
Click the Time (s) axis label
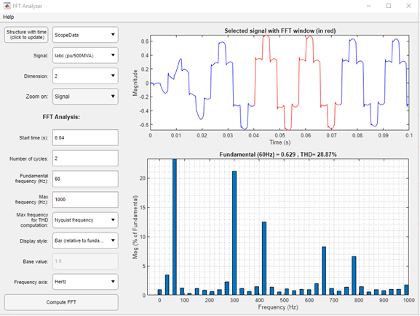click(280, 142)
